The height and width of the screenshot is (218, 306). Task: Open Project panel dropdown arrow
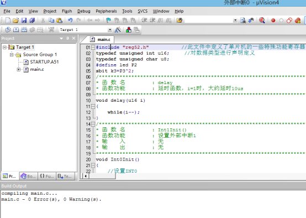(x=61, y=38)
